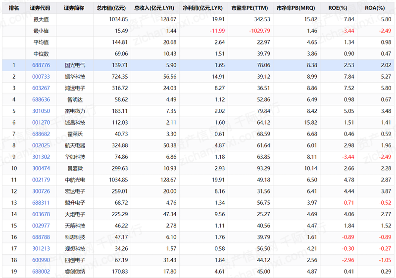
Task: Select the 睿创微纳 name cell
Action: click(x=75, y=272)
